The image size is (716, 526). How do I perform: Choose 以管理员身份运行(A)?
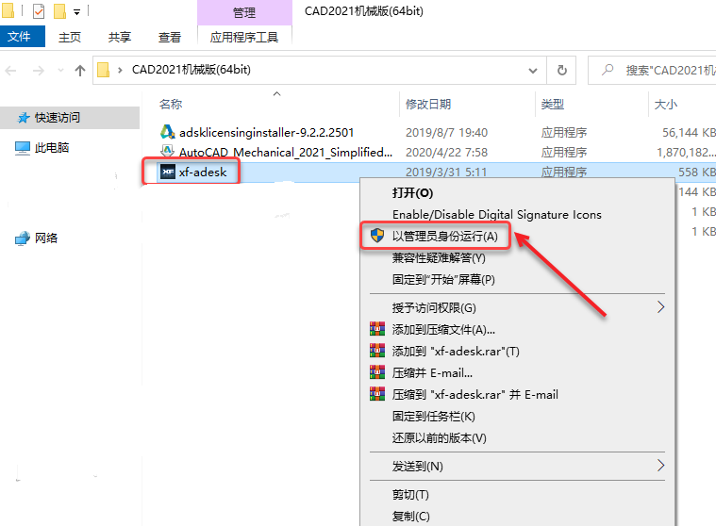pos(444,237)
